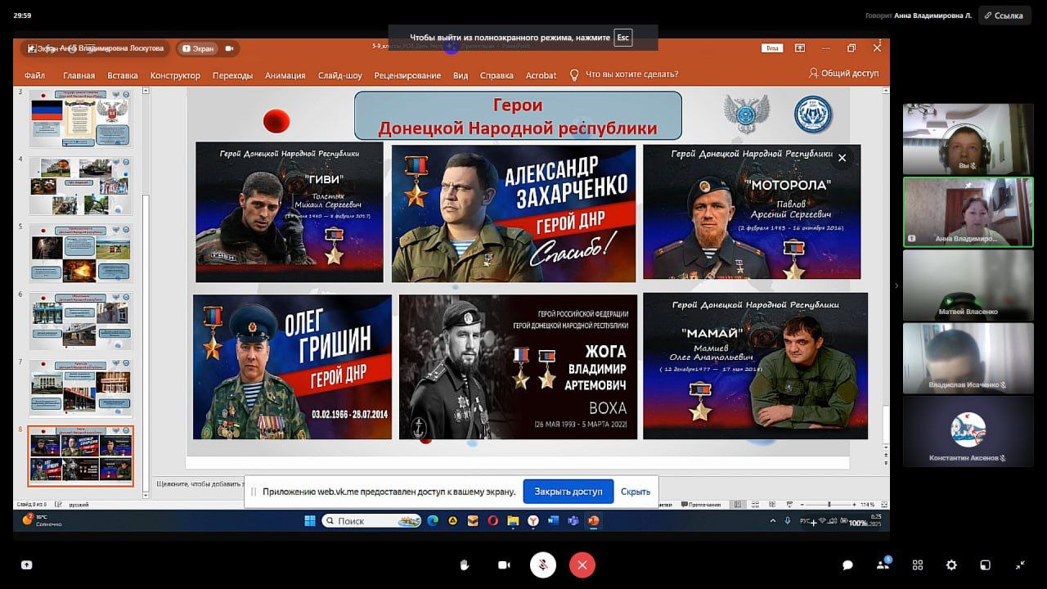Select slide 3 thumbnail

coord(81,118)
